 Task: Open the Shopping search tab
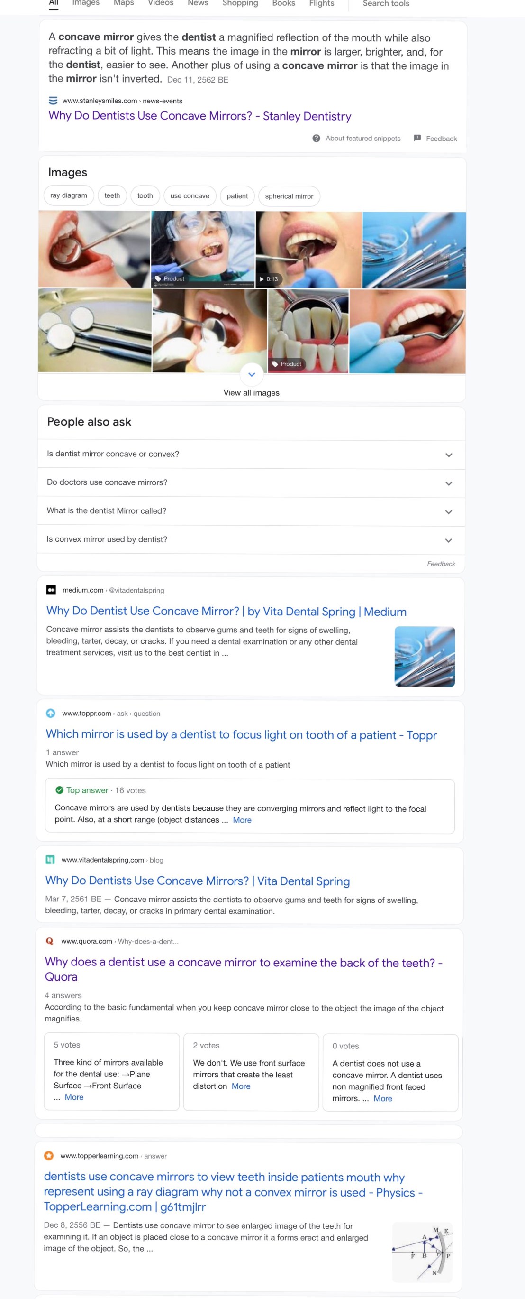(240, 3)
